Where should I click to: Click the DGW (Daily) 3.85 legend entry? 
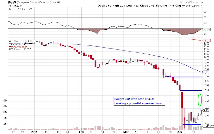tap(24, 41)
